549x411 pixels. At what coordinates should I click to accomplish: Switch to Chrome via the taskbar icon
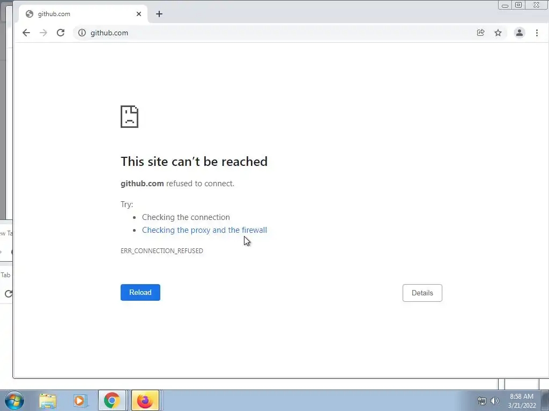112,400
